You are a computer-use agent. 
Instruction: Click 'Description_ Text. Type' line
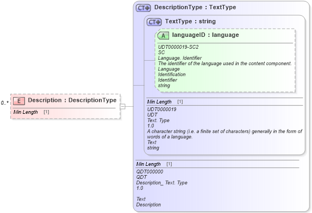(x=162, y=183)
